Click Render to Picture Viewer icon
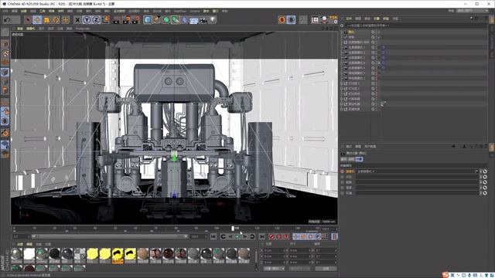This screenshot has height=278, width=495. tap(126, 20)
